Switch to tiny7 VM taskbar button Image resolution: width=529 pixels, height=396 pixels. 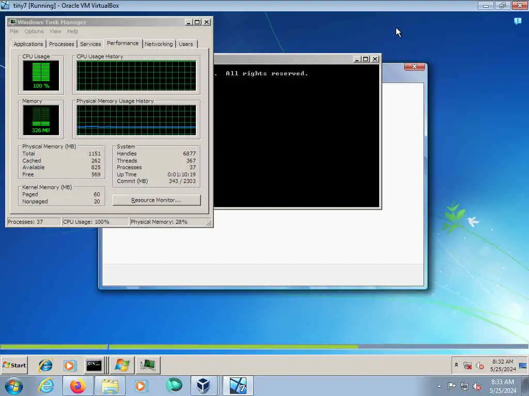(x=238, y=386)
